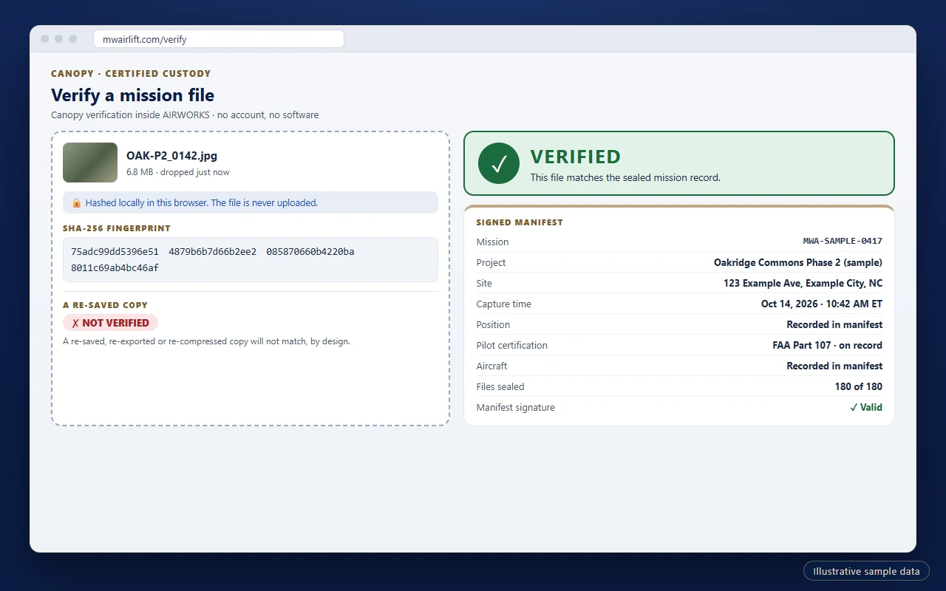Screen dimensions: 946x591
Task: Open the OAK-P2_0142.jpg image thumbnail
Action: 90,163
